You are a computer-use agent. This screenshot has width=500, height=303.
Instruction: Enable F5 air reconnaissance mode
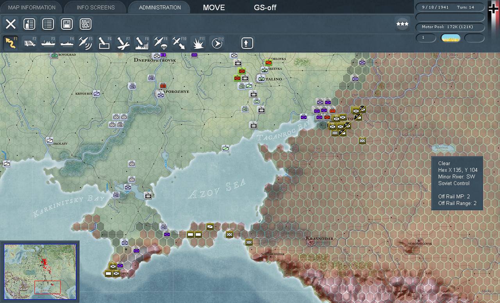point(86,43)
